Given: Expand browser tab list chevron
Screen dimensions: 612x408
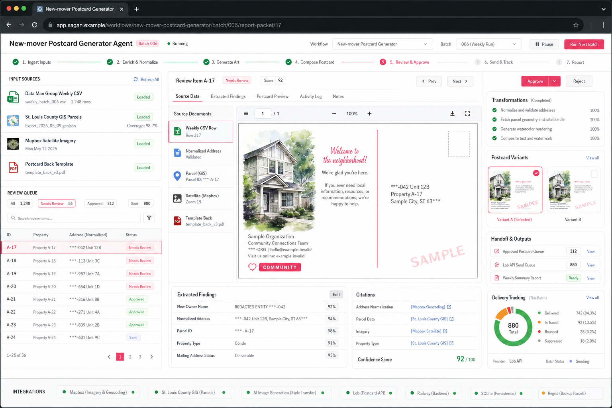Looking at the screenshot, I should (603, 9).
